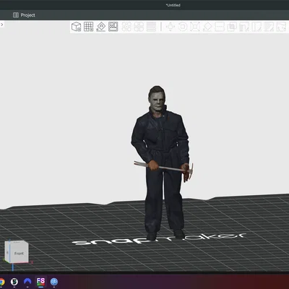Viewport: 289px width, 289px height.
Task: Click the Arrange all objects icon
Action: (x=113, y=27)
